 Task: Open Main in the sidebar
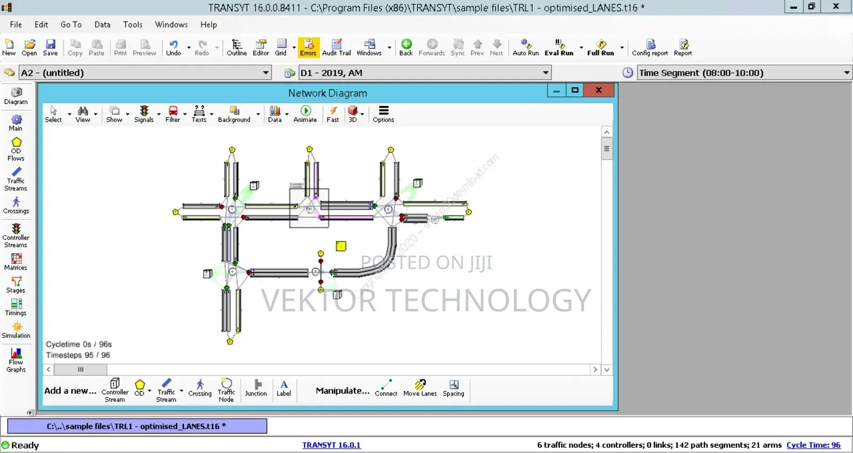tap(16, 123)
